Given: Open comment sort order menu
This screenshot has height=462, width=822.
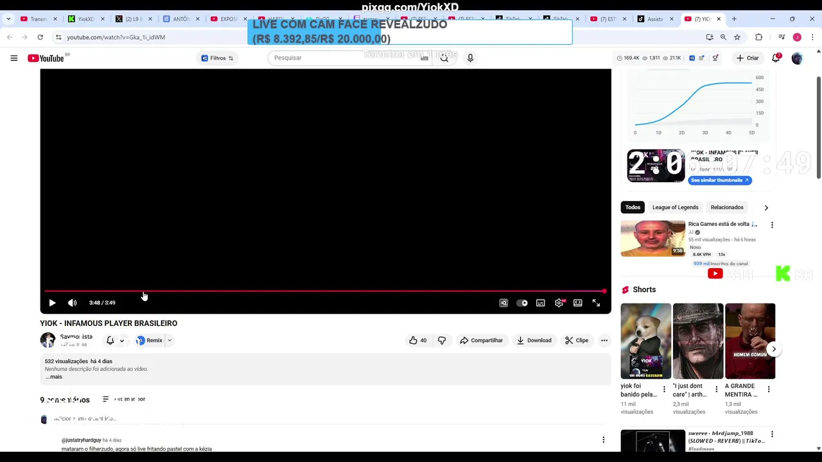Looking at the screenshot, I should 125,399.
